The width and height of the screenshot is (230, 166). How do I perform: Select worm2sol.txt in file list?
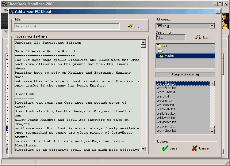point(166,131)
